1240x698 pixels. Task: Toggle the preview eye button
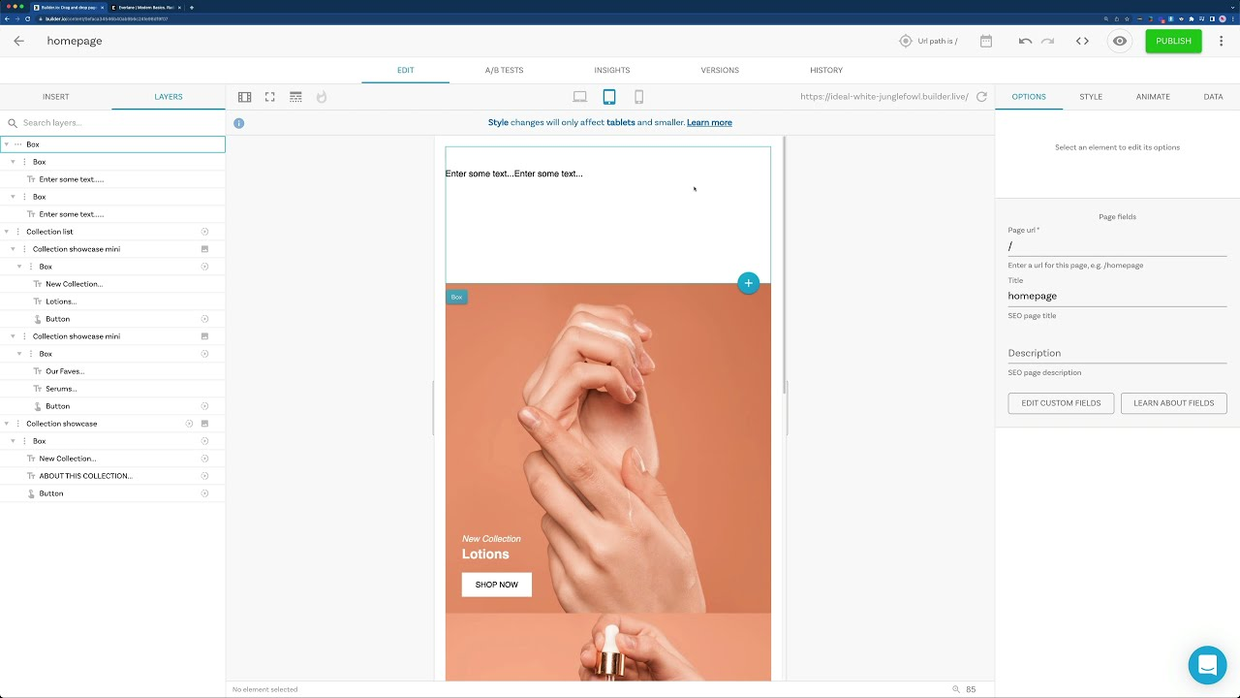click(1120, 41)
